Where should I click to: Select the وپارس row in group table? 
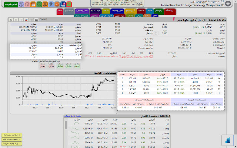pos(118,142)
